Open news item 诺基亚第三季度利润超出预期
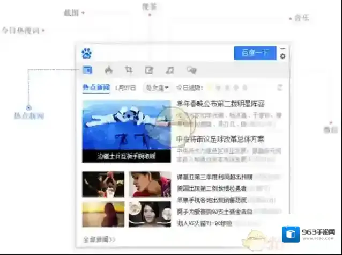The height and width of the screenshot is (255, 342). click(x=215, y=177)
